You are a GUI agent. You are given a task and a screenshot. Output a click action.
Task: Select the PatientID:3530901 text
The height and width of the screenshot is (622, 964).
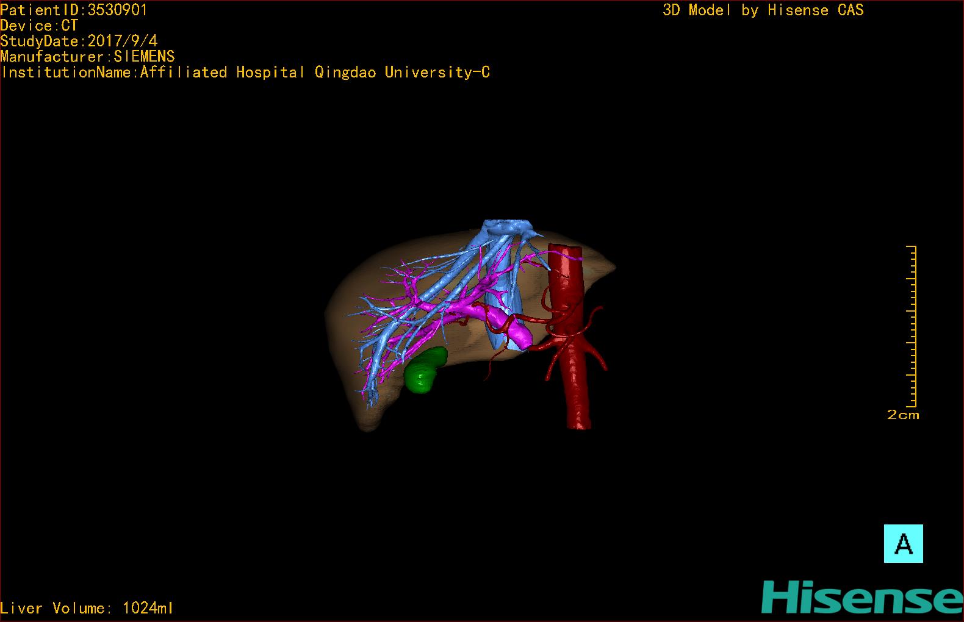74,10
